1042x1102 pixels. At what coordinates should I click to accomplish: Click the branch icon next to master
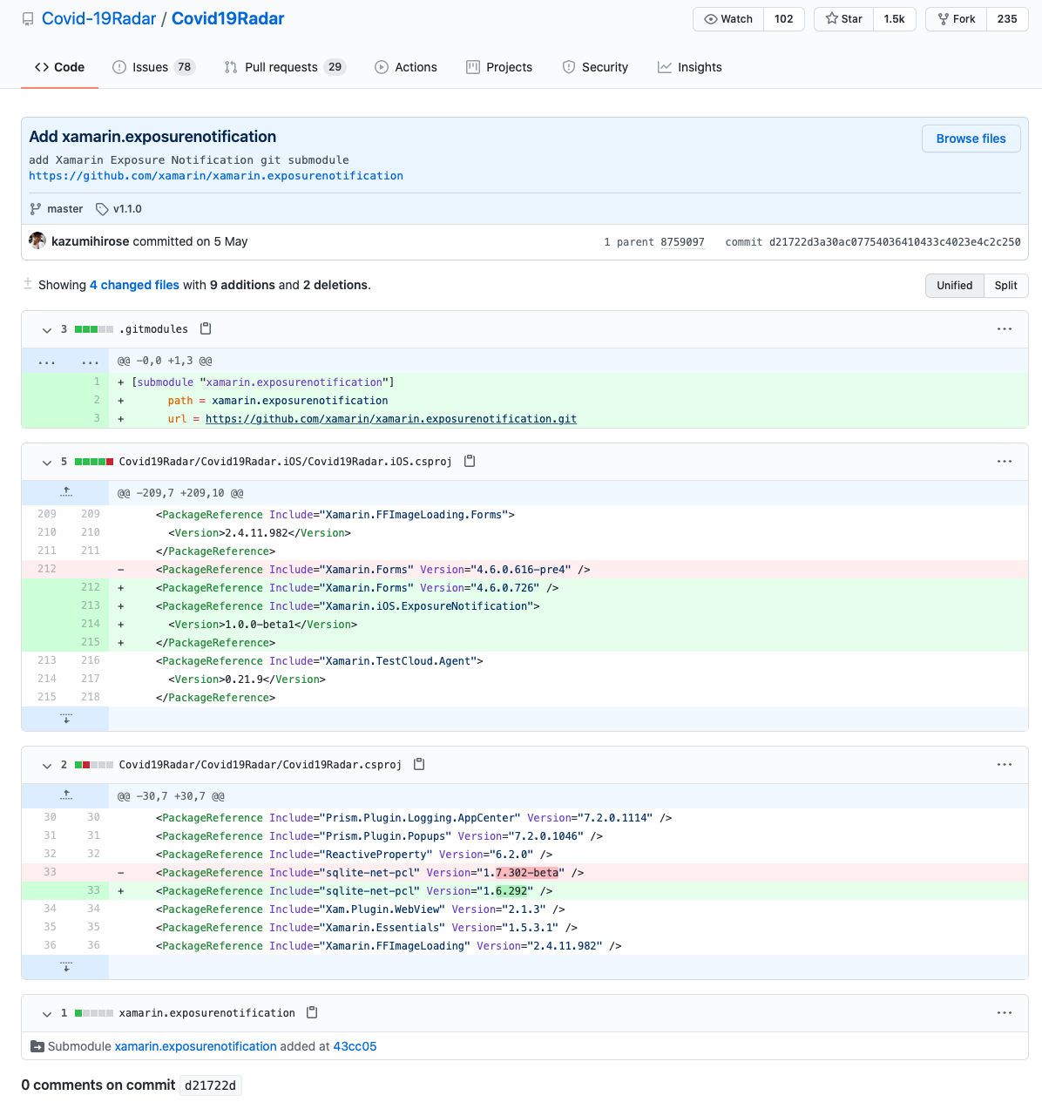(x=35, y=209)
